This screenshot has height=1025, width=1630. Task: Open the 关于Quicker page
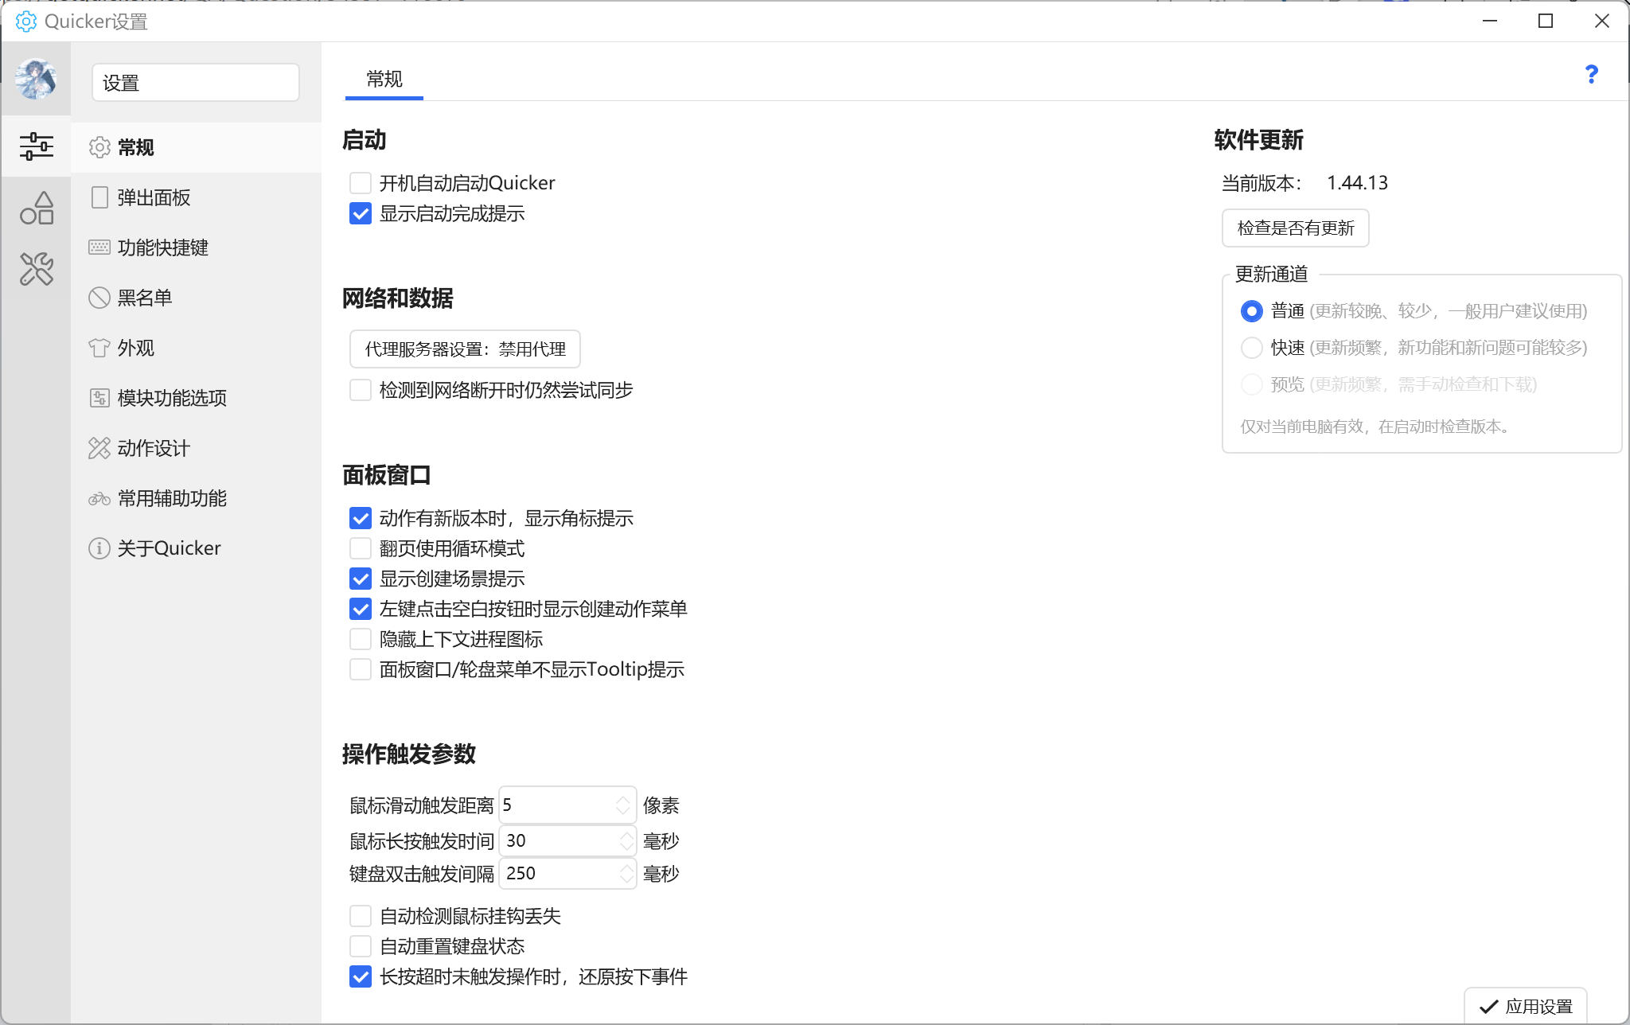click(x=196, y=548)
